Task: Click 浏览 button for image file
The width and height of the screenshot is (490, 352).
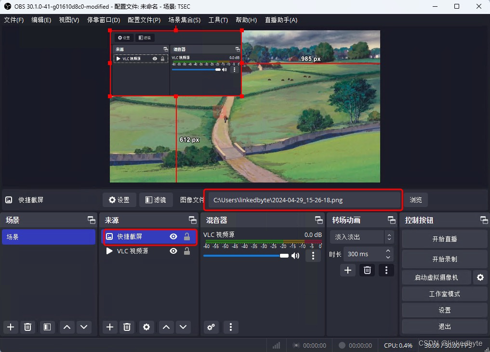Action: pos(416,200)
